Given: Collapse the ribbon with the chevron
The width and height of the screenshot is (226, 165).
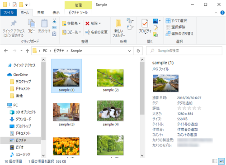Looking at the screenshot, I should tap(216, 13).
